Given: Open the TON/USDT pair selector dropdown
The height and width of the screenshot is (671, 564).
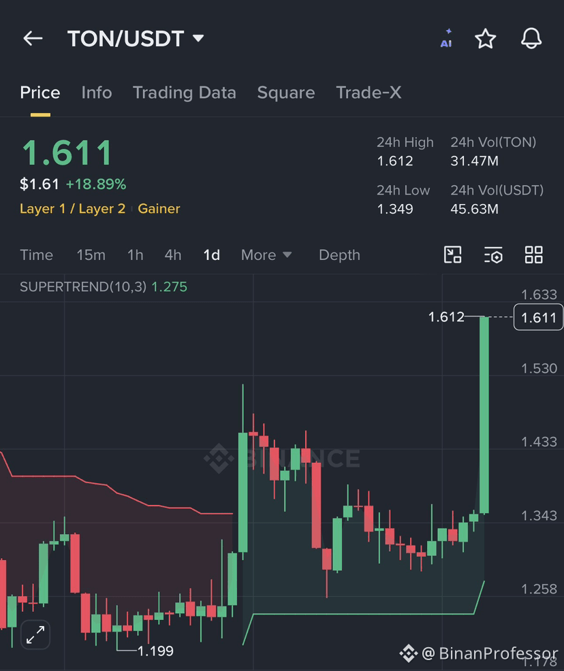Looking at the screenshot, I should 136,39.
